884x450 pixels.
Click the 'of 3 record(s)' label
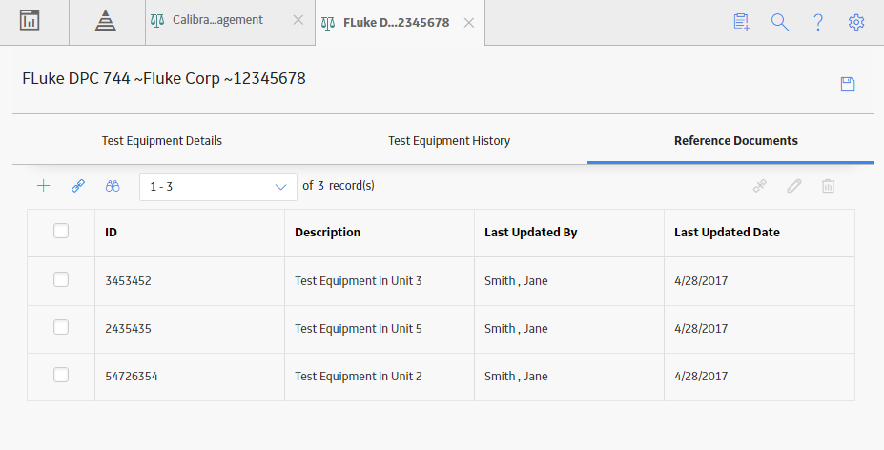(x=339, y=186)
